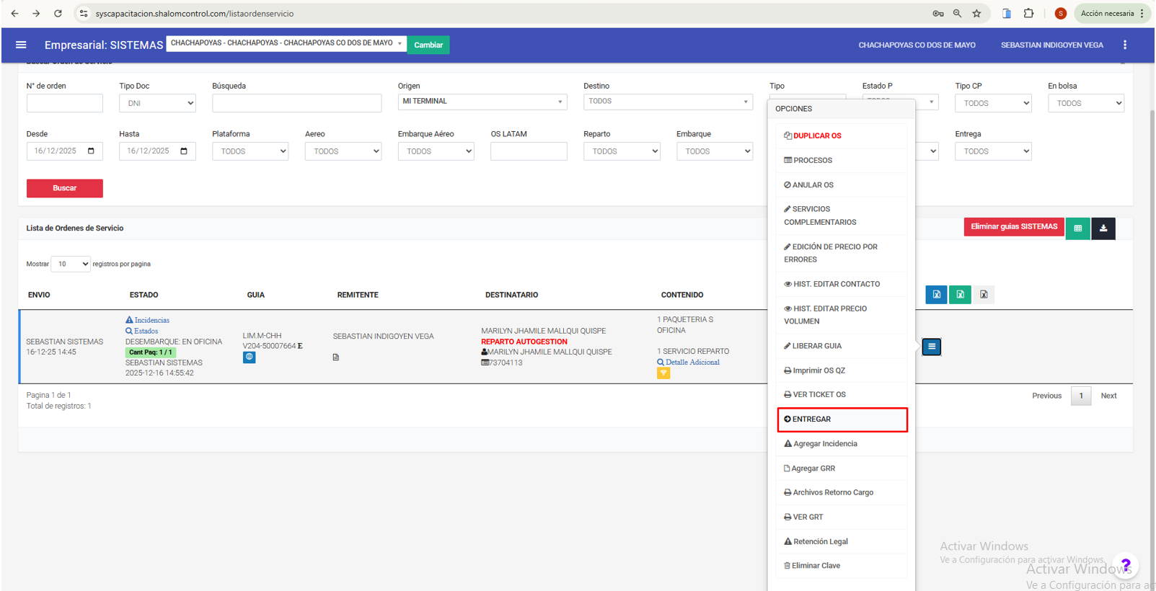Expand the Tipo Doc DNI dropdown
1156x591 pixels.
[x=157, y=103]
